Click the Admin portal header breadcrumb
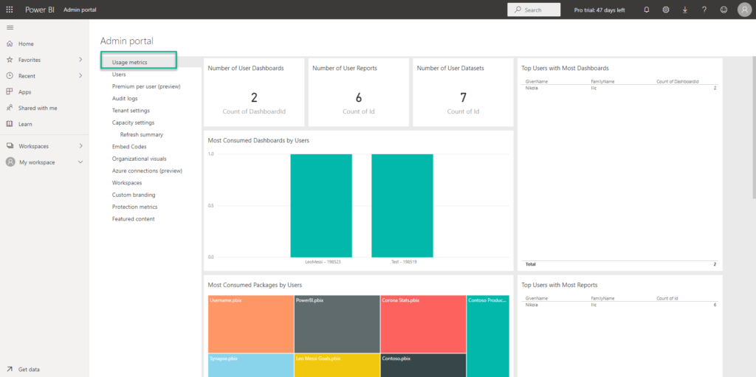756x377 pixels. point(80,10)
